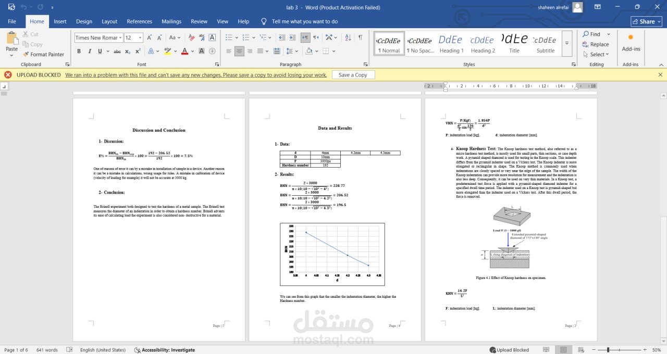
Task: Open Clipboard pane launcher
Action: click(x=67, y=65)
